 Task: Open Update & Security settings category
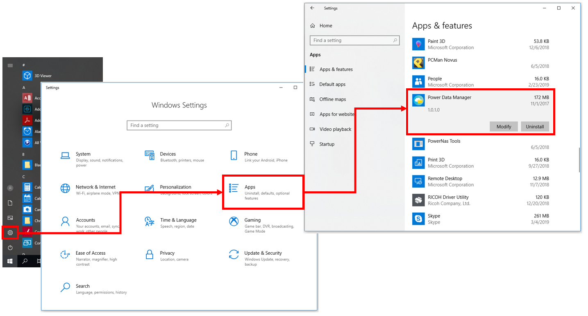click(x=260, y=258)
